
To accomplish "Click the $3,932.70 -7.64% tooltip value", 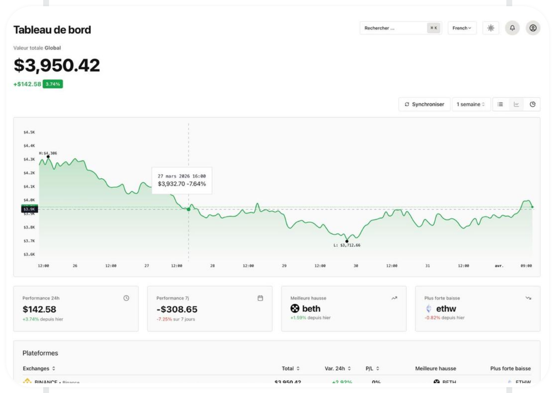I will [x=182, y=184].
